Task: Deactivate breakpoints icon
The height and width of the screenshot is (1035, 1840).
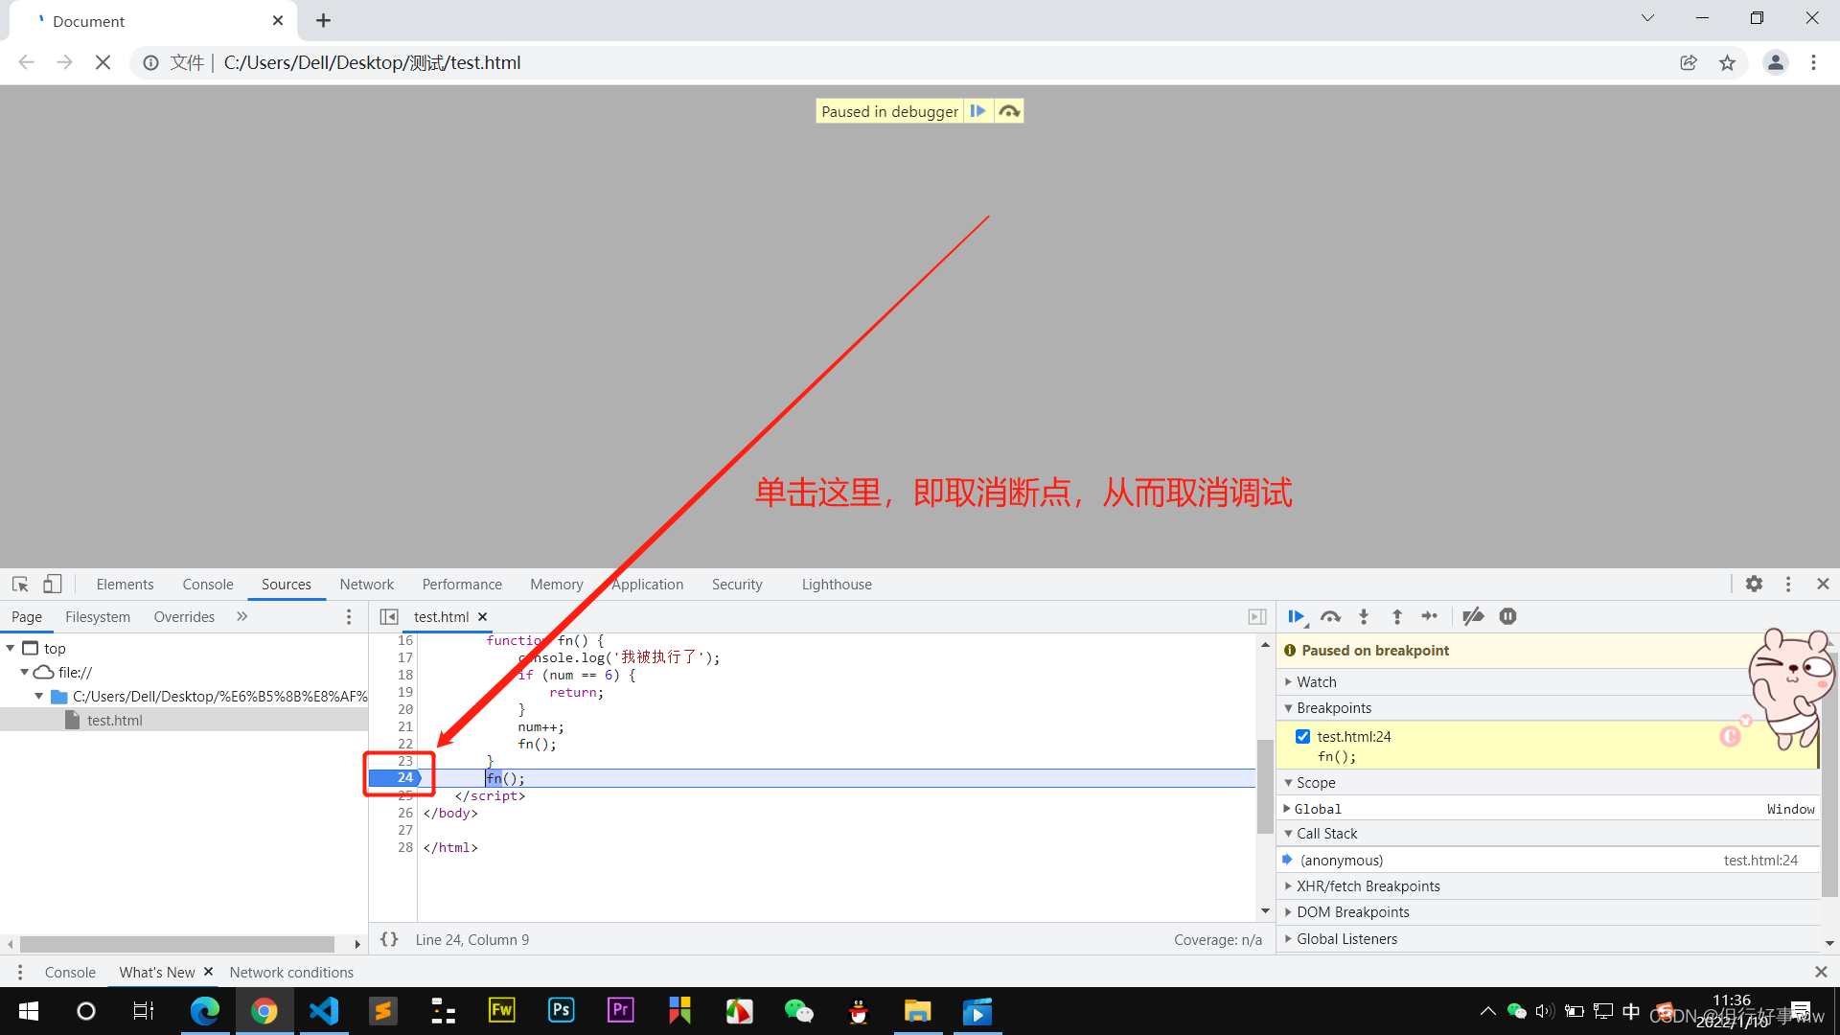Action: pyautogui.click(x=1474, y=616)
